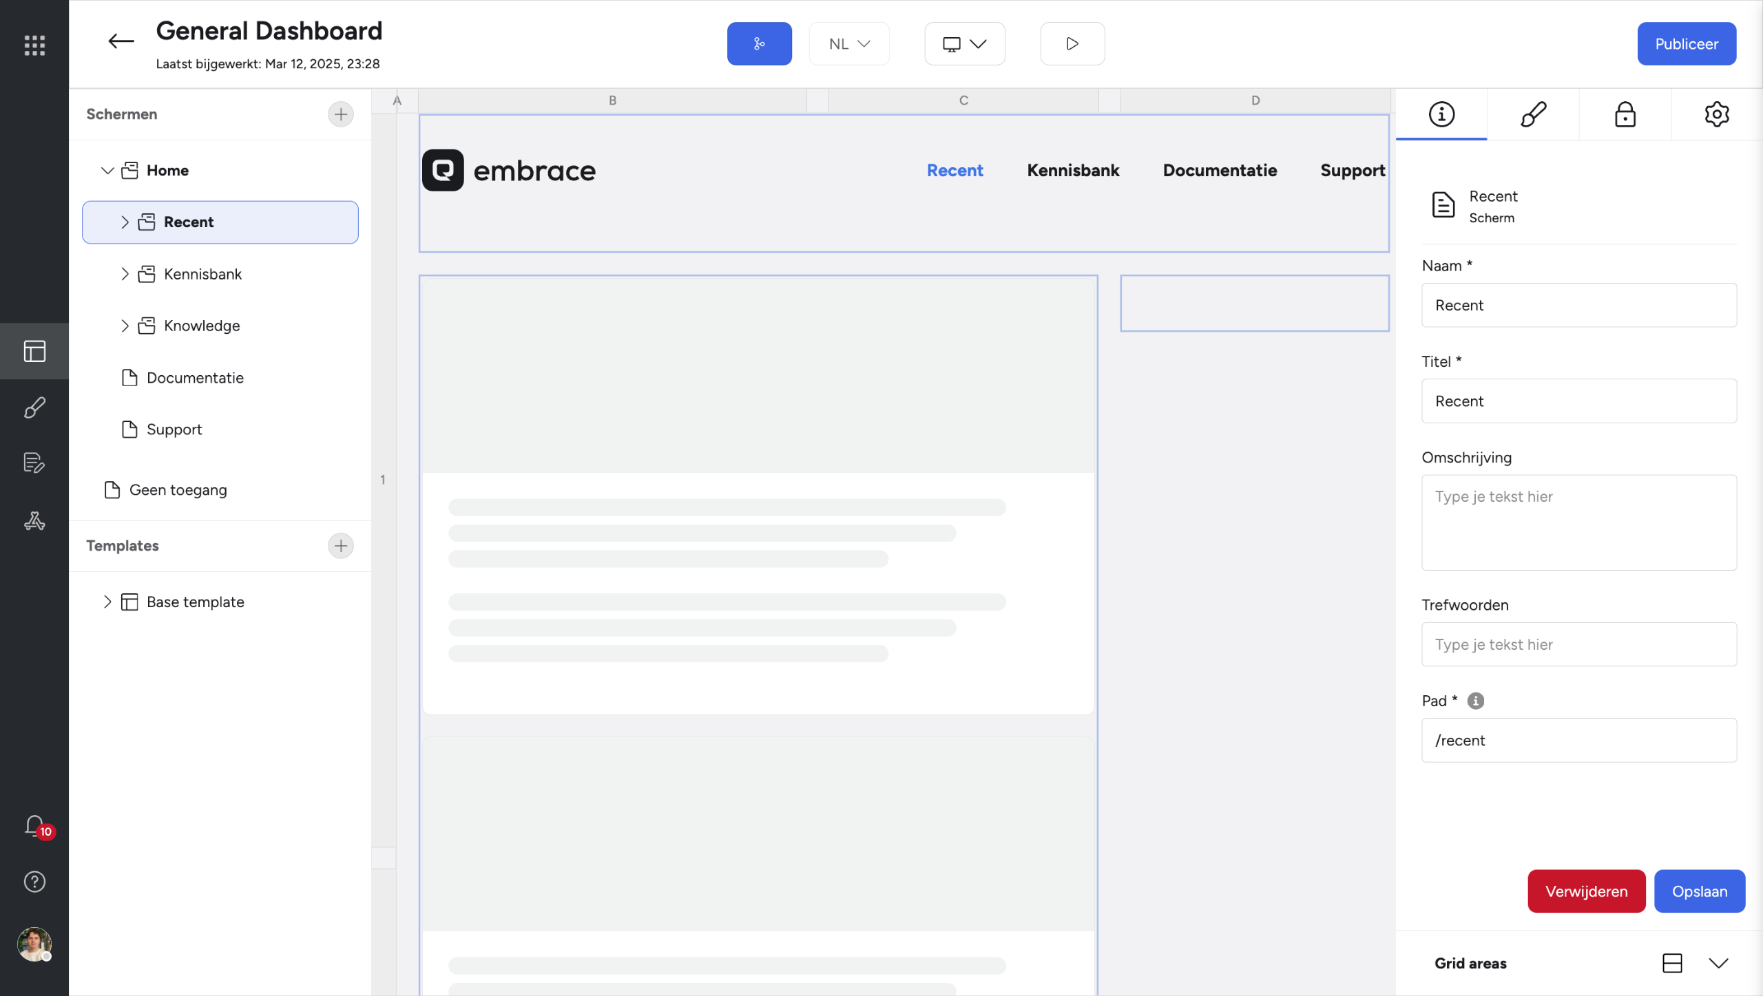The image size is (1763, 996).
Task: Select the Knowledge tree item label
Action: (202, 326)
